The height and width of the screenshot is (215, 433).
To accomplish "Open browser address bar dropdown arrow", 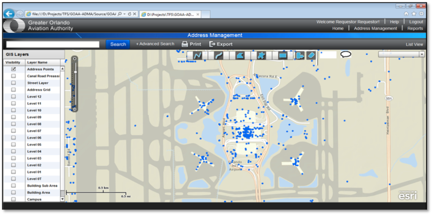I will [124, 14].
